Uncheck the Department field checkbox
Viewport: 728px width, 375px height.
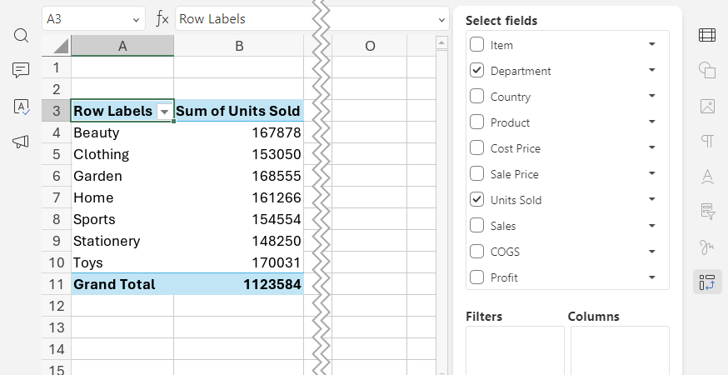click(x=476, y=71)
